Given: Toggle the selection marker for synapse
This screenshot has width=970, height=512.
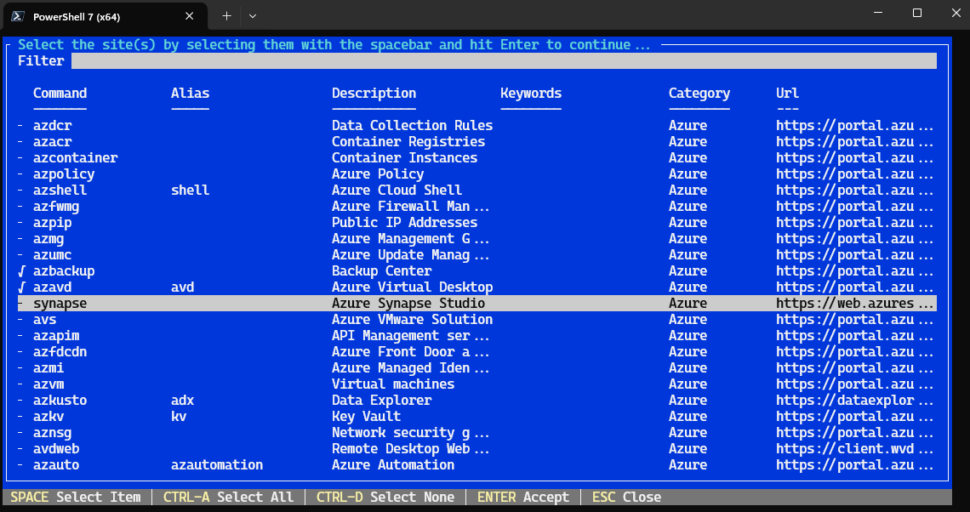Looking at the screenshot, I should pyautogui.click(x=20, y=303).
